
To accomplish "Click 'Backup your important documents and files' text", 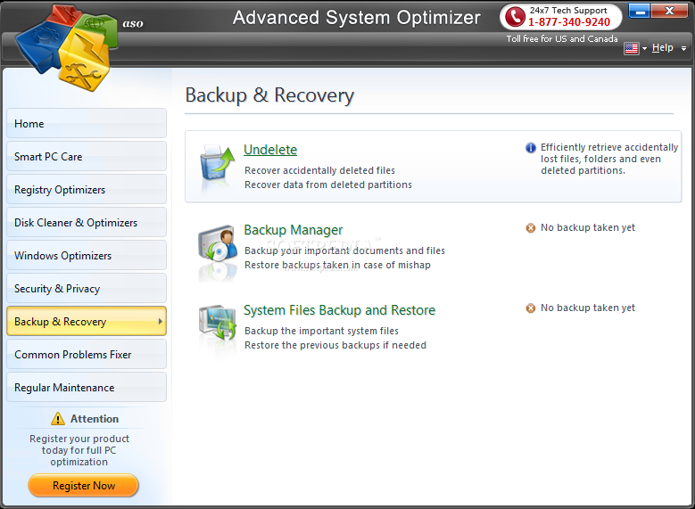I will point(344,250).
